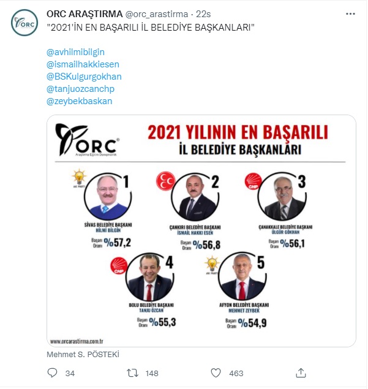This screenshot has height=389, width=368.
Task: Go to the @tanjuozcanchp profile mention
Action: click(x=78, y=89)
